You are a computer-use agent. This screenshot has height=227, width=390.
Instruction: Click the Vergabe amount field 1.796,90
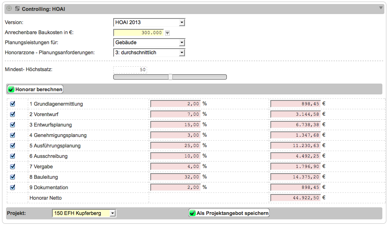click(295, 166)
